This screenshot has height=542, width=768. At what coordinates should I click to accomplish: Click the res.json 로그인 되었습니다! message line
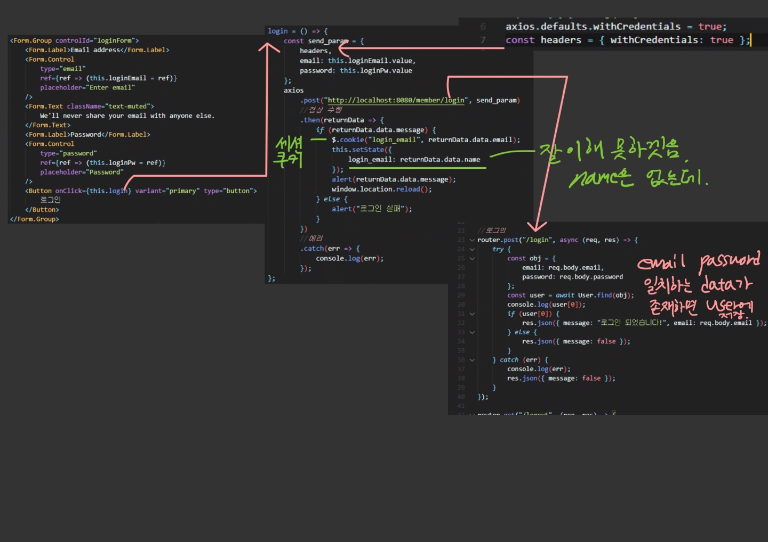(x=644, y=323)
